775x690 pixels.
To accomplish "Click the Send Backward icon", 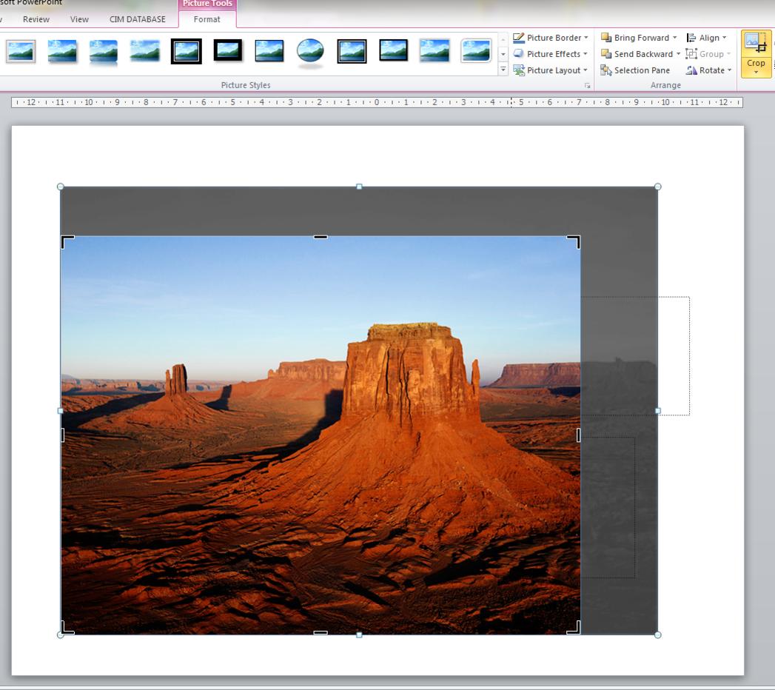I will [606, 54].
